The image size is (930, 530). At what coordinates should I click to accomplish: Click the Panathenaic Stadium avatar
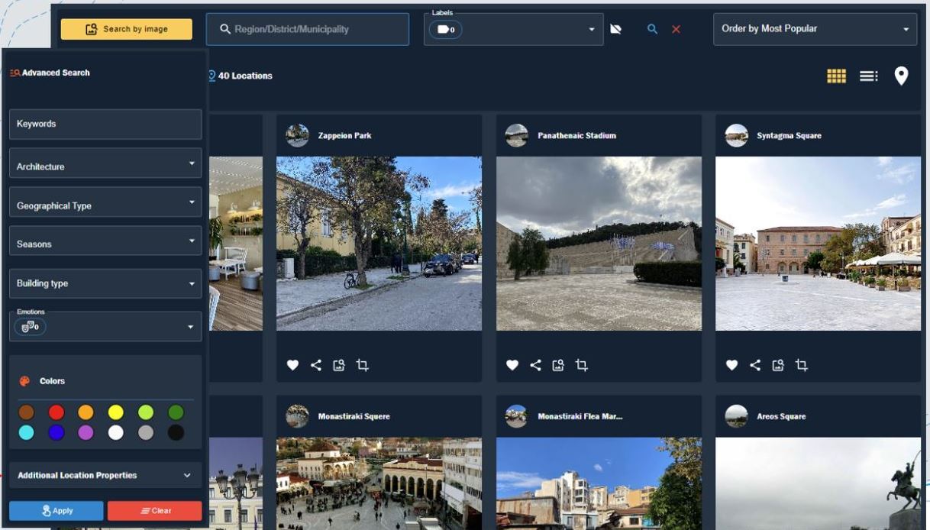pos(517,136)
